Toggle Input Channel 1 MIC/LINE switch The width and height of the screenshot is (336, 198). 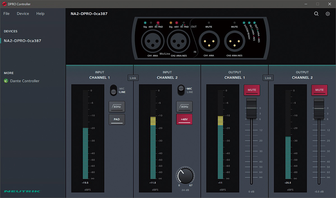tap(113, 90)
